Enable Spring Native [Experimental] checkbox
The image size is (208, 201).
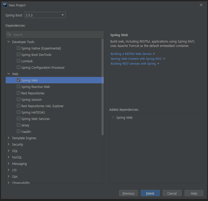(x=19, y=48)
